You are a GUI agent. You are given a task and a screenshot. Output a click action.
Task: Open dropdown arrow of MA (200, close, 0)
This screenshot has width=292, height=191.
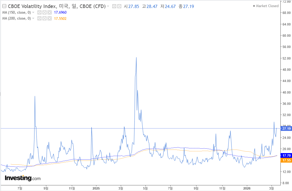(33, 18)
